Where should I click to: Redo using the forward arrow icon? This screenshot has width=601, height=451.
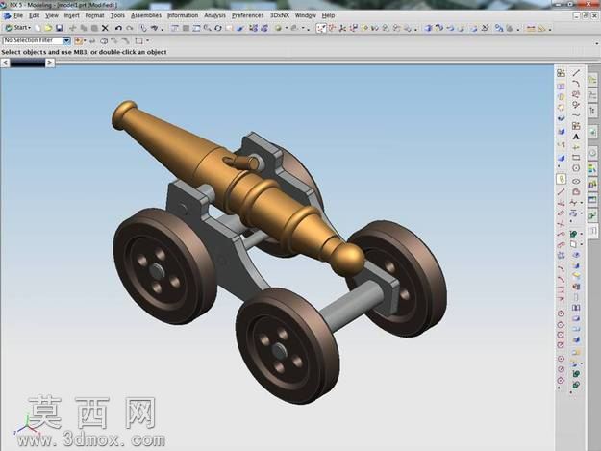(130, 28)
